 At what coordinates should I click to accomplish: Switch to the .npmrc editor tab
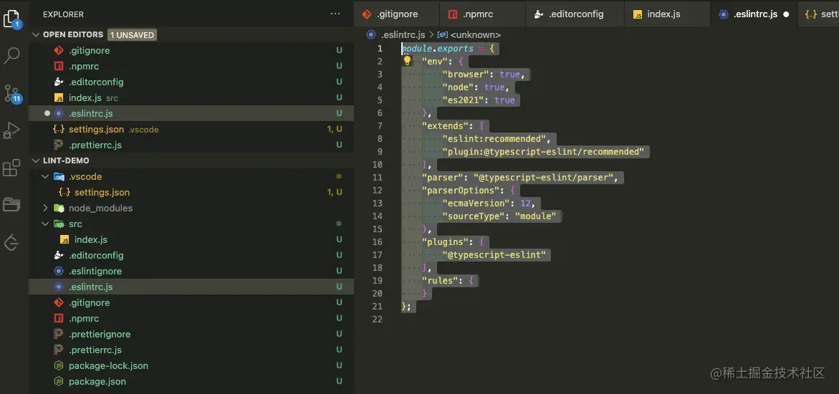pyautogui.click(x=483, y=14)
